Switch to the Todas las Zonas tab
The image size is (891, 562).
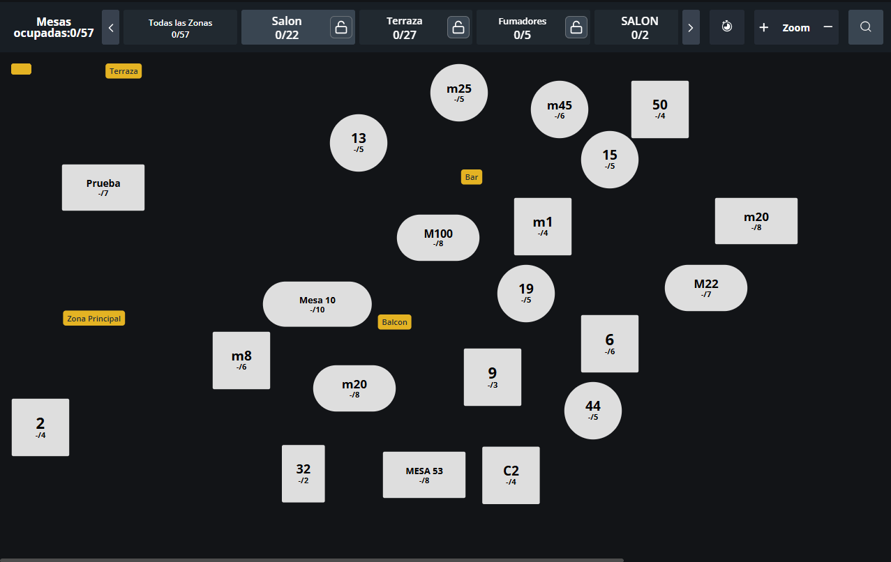click(x=181, y=27)
